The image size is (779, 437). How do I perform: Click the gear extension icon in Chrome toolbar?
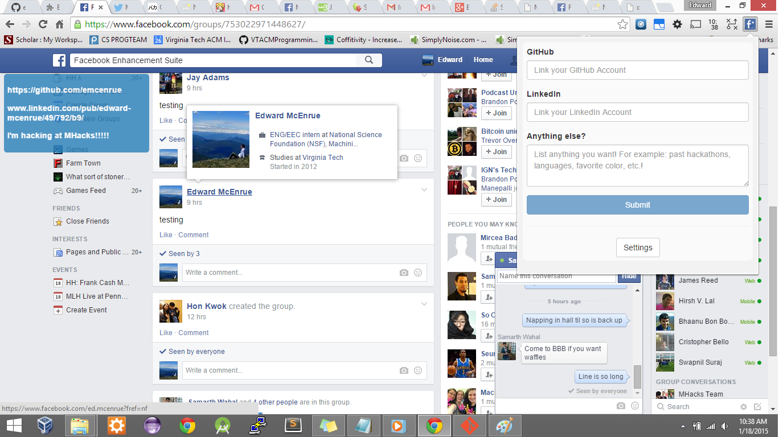coord(677,24)
